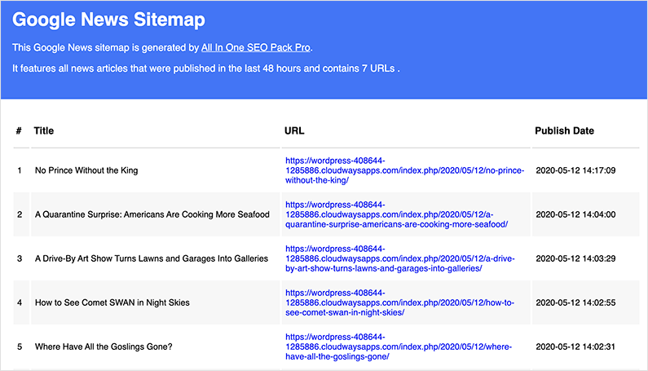Select Where Have All the Goslings Gone title
The width and height of the screenshot is (648, 371).
click(x=104, y=347)
